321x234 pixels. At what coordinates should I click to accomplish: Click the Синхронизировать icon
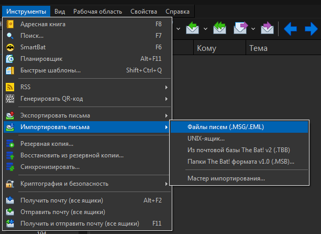(10, 167)
